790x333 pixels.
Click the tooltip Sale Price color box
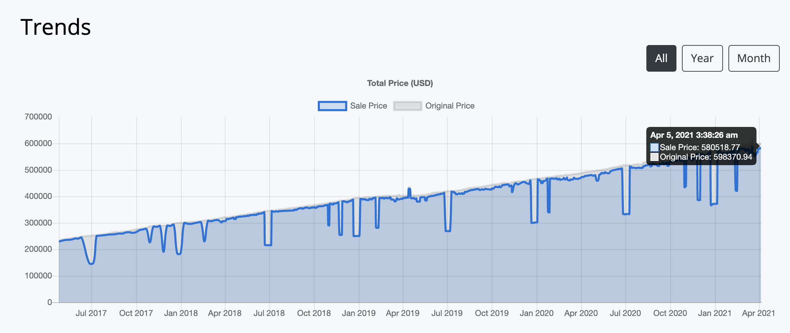pos(654,147)
